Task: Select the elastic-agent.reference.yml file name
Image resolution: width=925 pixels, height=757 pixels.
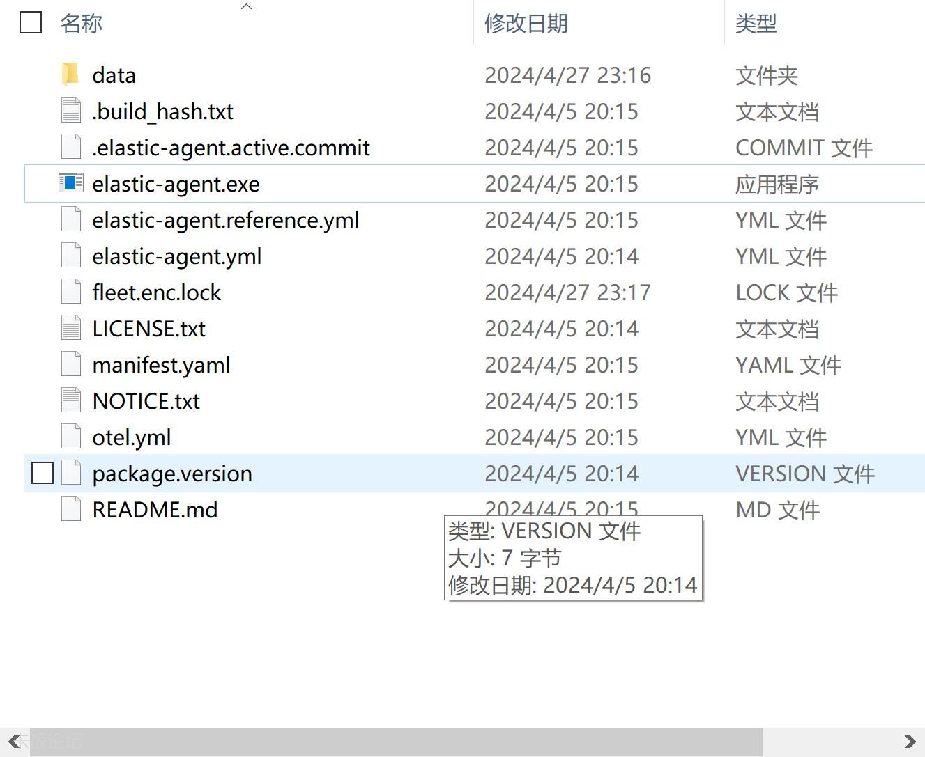Action: pos(225,220)
